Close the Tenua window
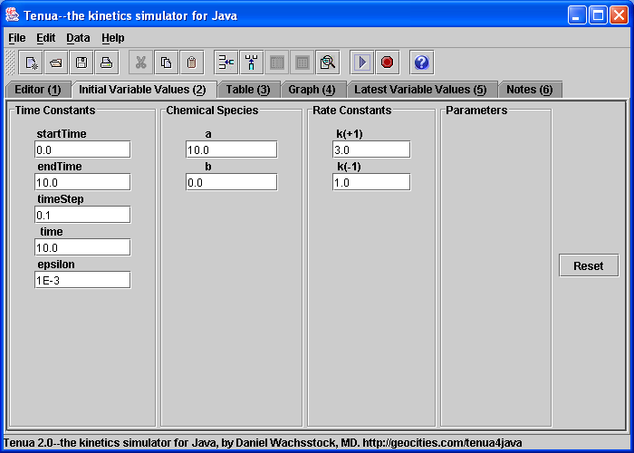Screen dimensions: 634x453 (619, 15)
